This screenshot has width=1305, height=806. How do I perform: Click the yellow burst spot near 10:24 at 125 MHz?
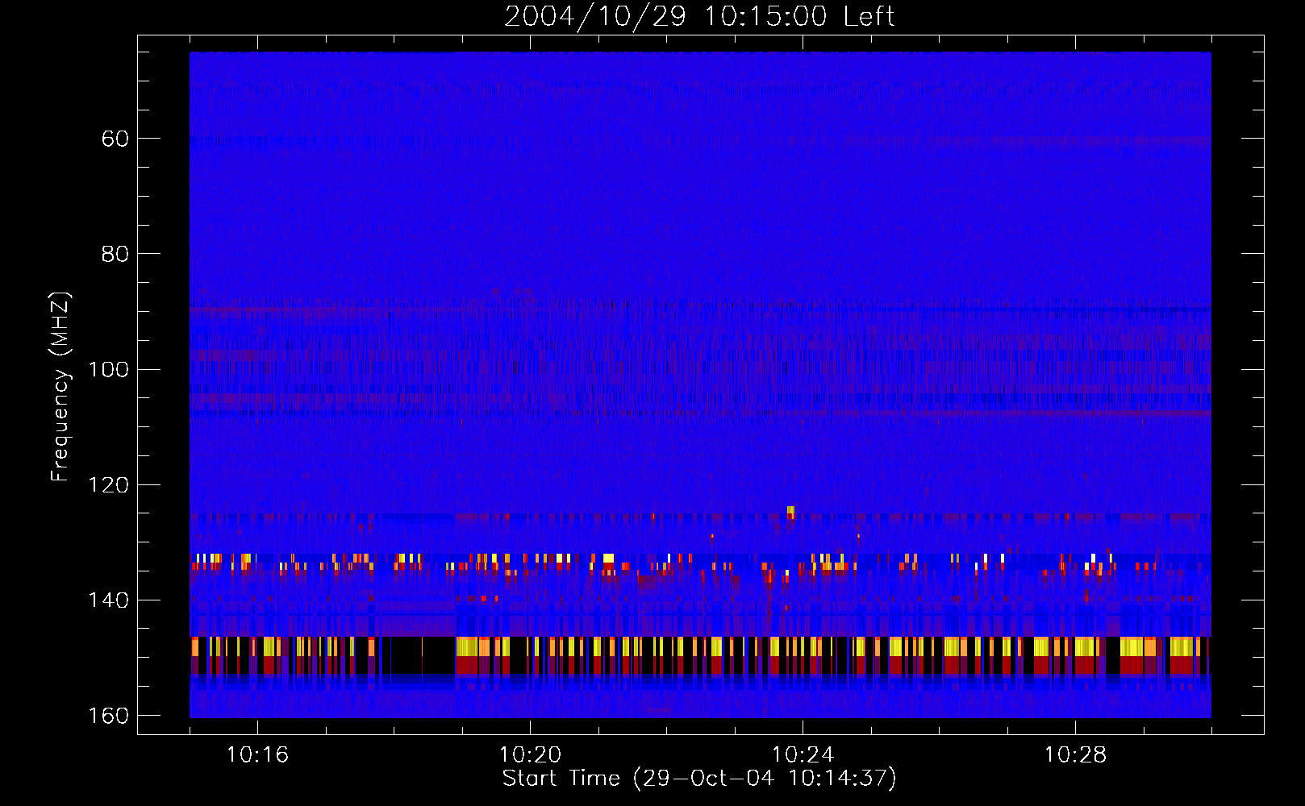point(790,511)
